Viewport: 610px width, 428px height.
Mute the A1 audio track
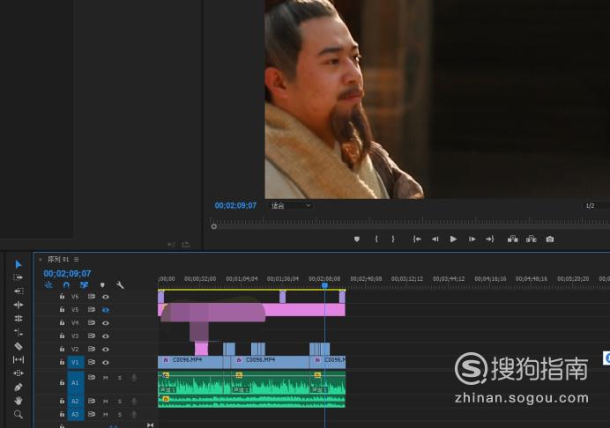(106, 378)
